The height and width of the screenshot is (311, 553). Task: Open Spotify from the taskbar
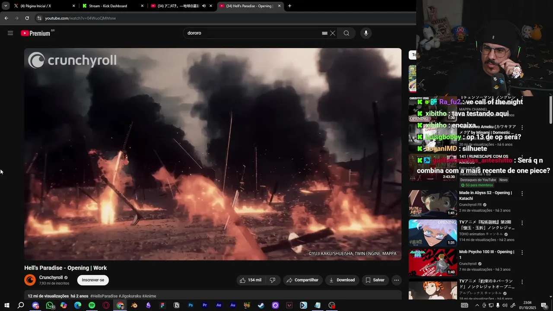92,305
